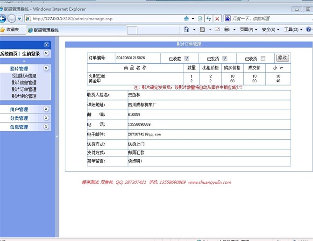Viewport: 313px width, 241px height.
Task: Click double-left-arrow icon beside 注销登录
Action: coord(46,53)
